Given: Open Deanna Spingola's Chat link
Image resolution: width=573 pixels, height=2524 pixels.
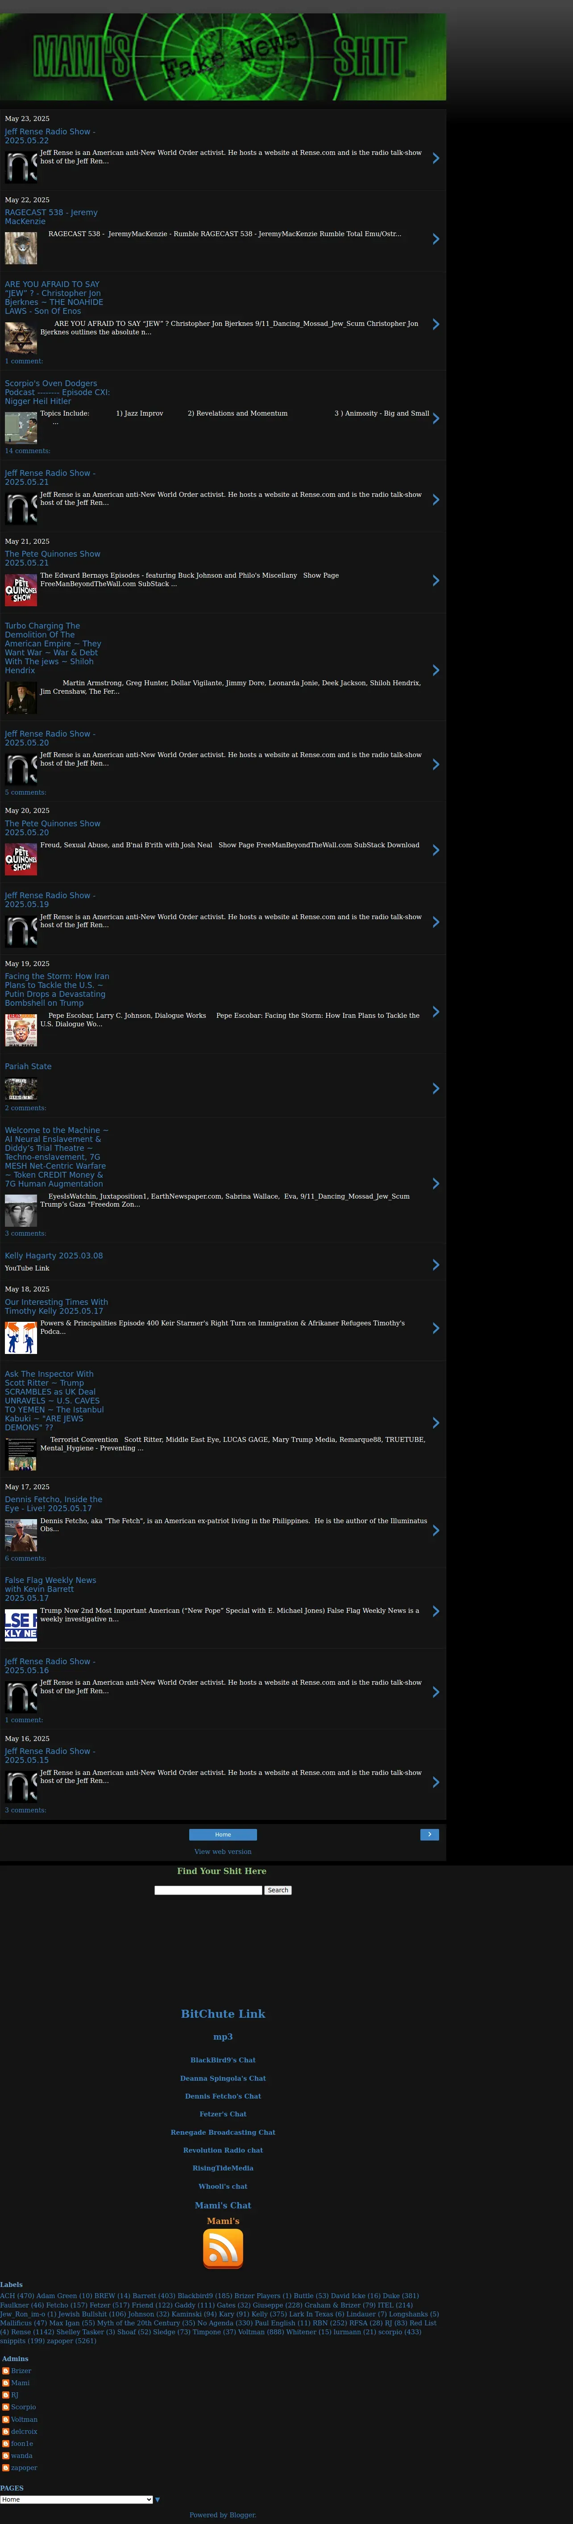Looking at the screenshot, I should pyautogui.click(x=223, y=2078).
